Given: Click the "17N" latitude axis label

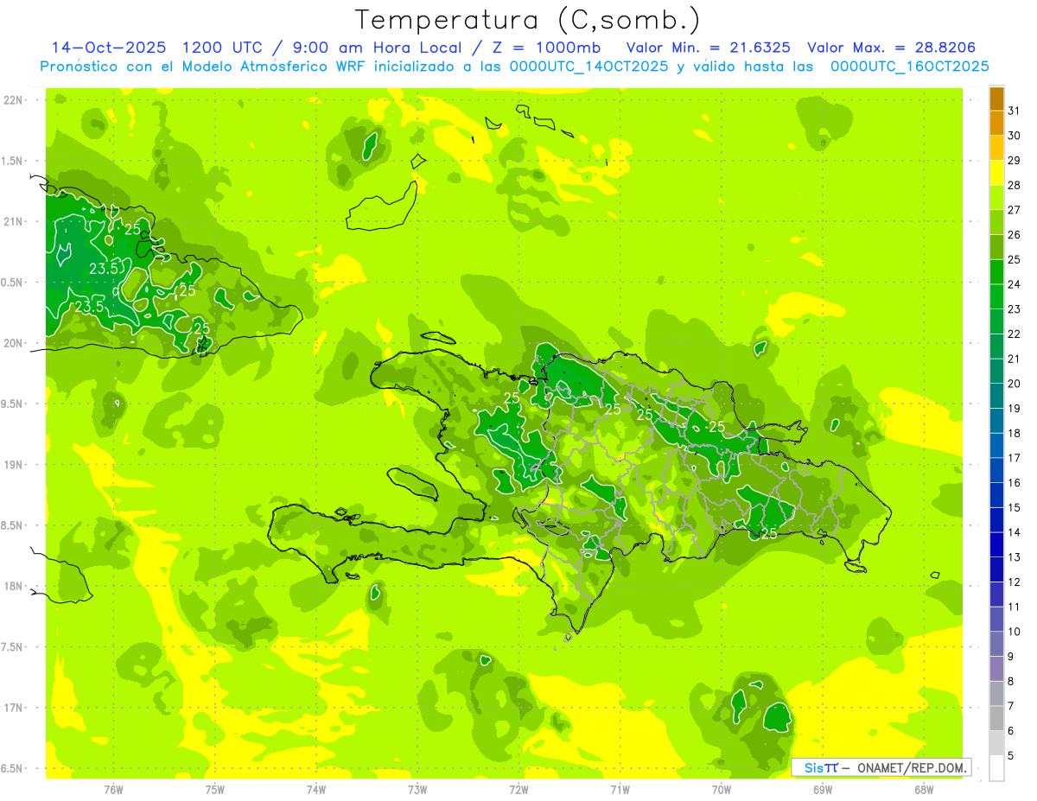Looking at the screenshot, I should pos(14,708).
